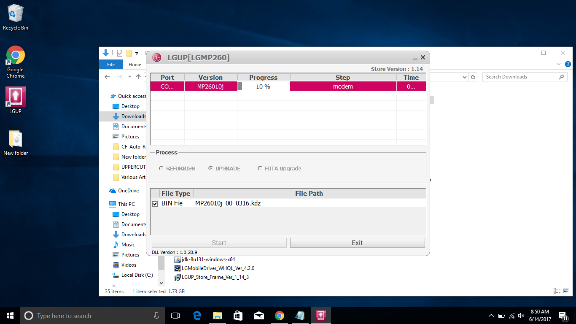Show hidden system tray icons
The height and width of the screenshot is (324, 576).
(491, 316)
